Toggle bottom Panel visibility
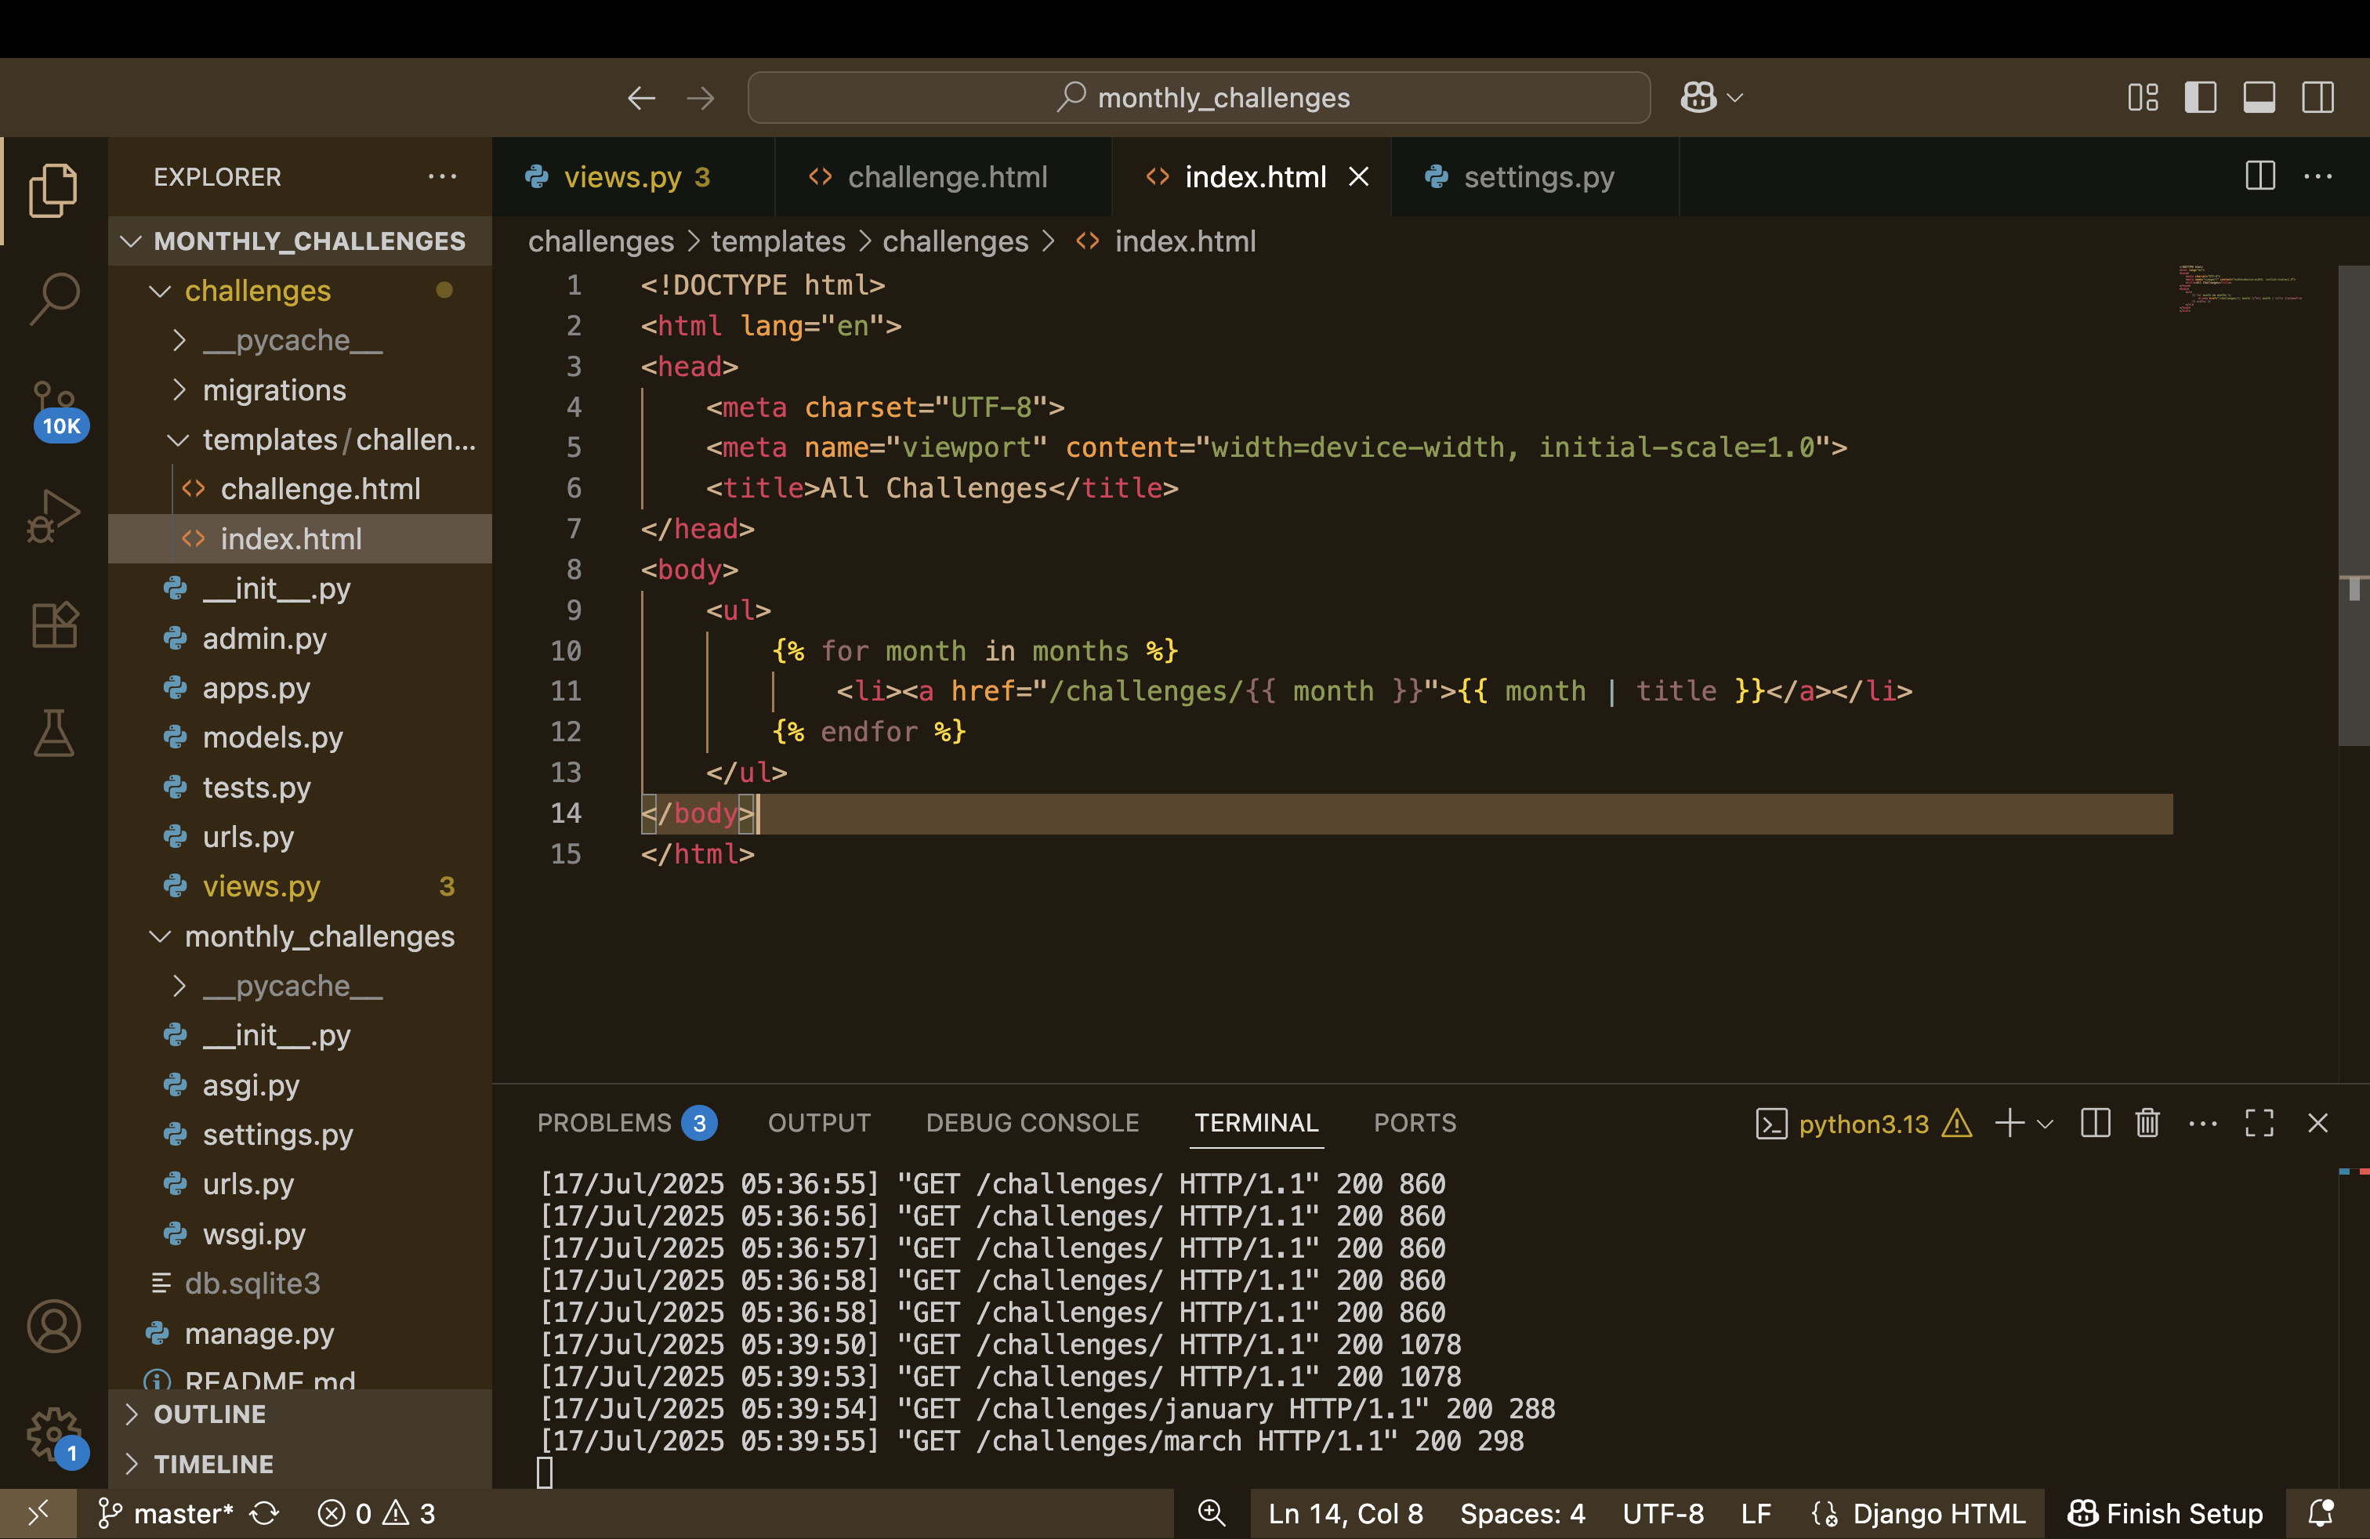Screen dimensions: 2370x1539 pos(2259,97)
